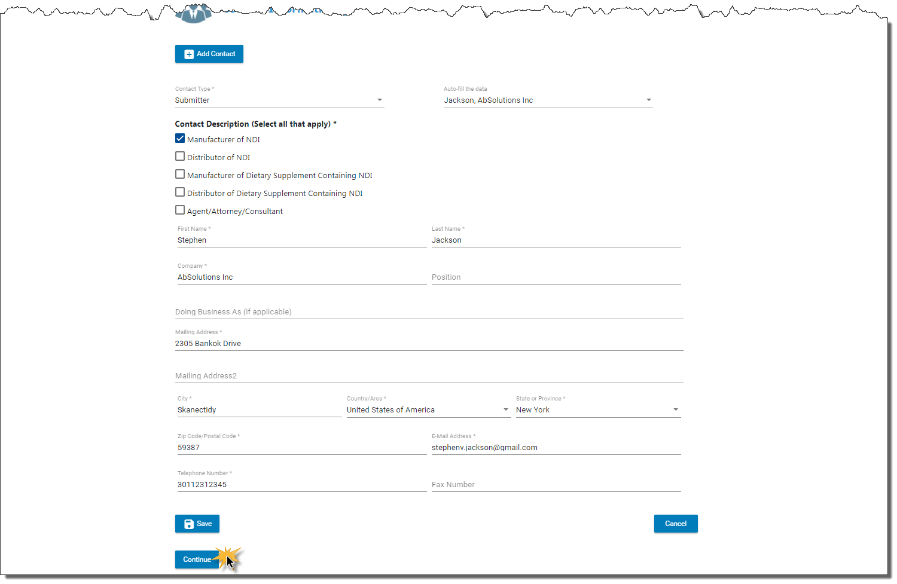897x584 pixels.
Task: Click the floppy disk icon on Save
Action: click(x=189, y=524)
